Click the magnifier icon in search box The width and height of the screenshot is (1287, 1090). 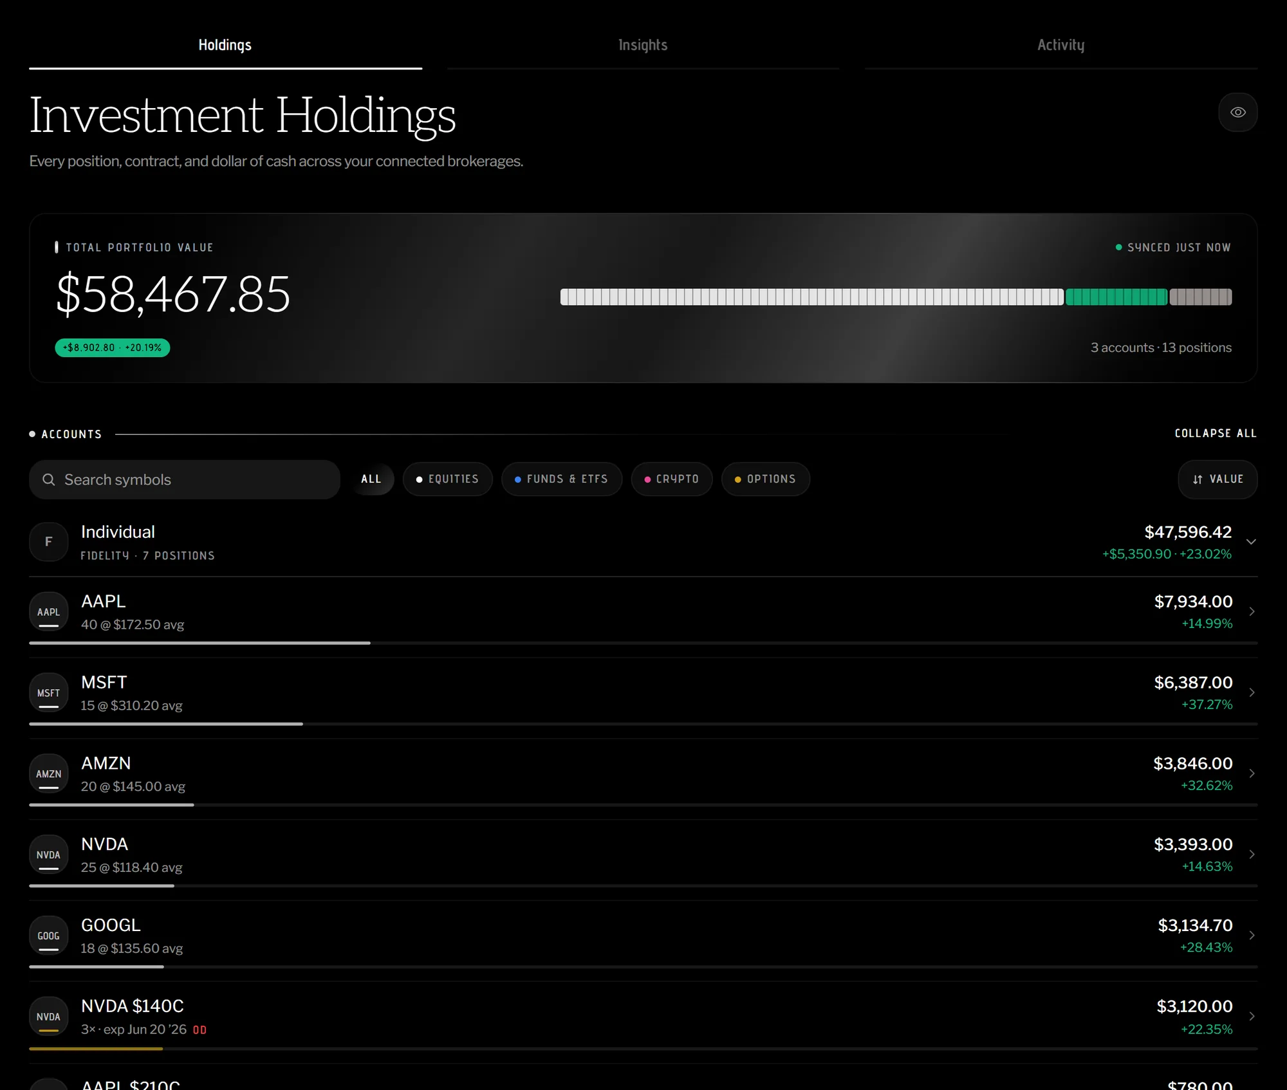pyautogui.click(x=49, y=479)
